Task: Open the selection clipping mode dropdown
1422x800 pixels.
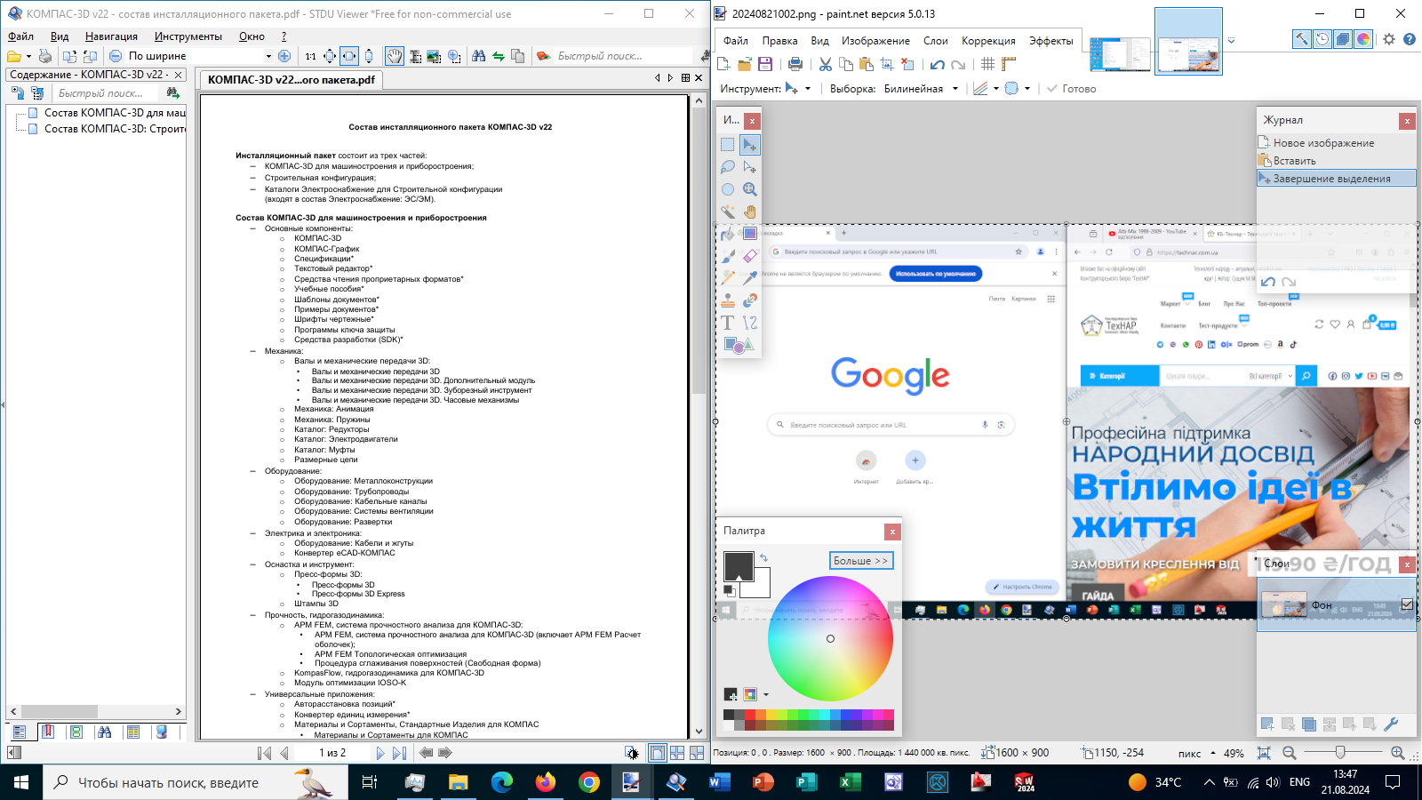Action: pyautogui.click(x=1027, y=89)
